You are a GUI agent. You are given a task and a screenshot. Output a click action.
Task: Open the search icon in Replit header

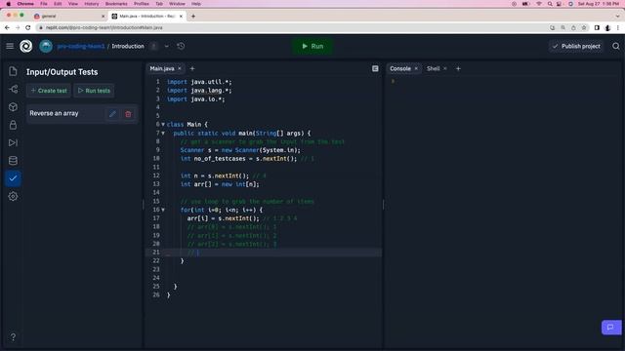pyautogui.click(x=616, y=46)
